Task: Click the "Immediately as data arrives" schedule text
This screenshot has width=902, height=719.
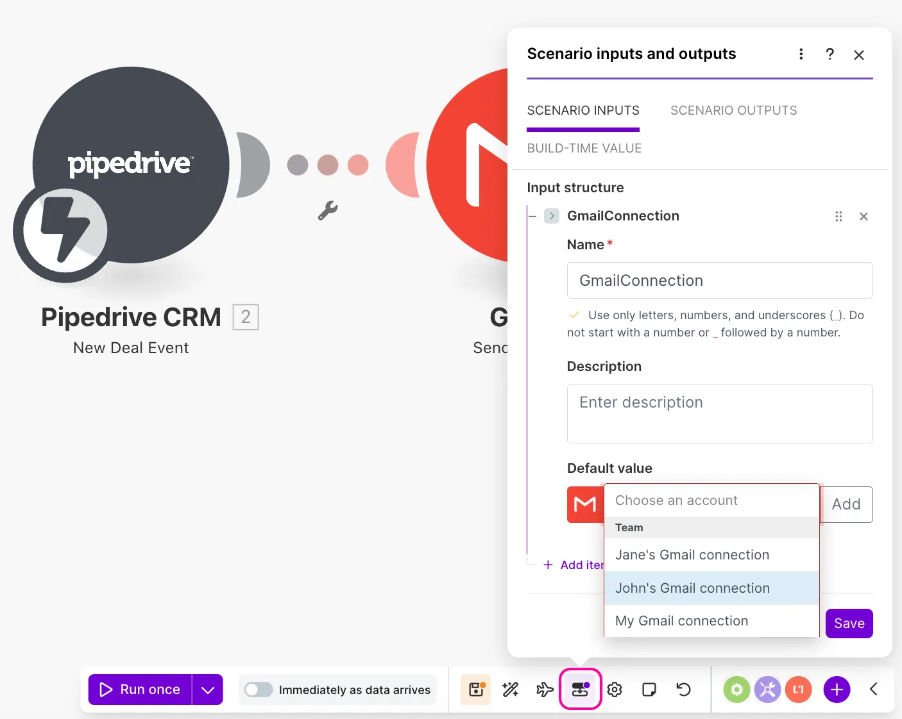Action: click(x=355, y=690)
